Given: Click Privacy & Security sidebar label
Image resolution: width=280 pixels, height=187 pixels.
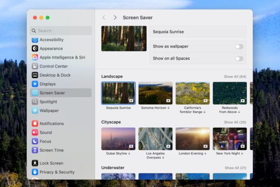Looking at the screenshot, I should [x=57, y=172].
